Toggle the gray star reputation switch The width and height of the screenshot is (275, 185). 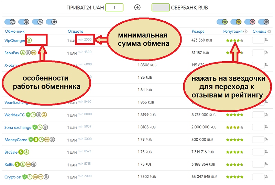[264, 22]
